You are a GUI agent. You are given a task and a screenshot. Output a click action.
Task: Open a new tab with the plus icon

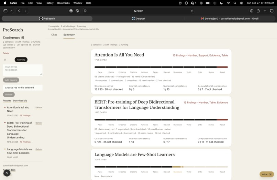[x=265, y=11]
